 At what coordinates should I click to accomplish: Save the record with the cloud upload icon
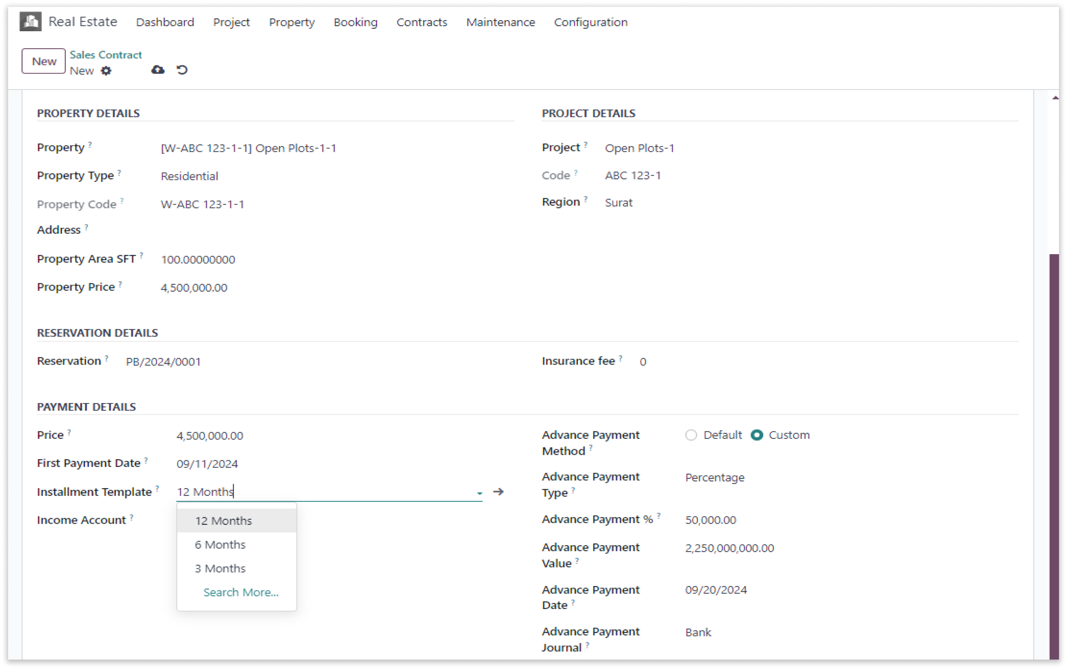pyautogui.click(x=158, y=70)
